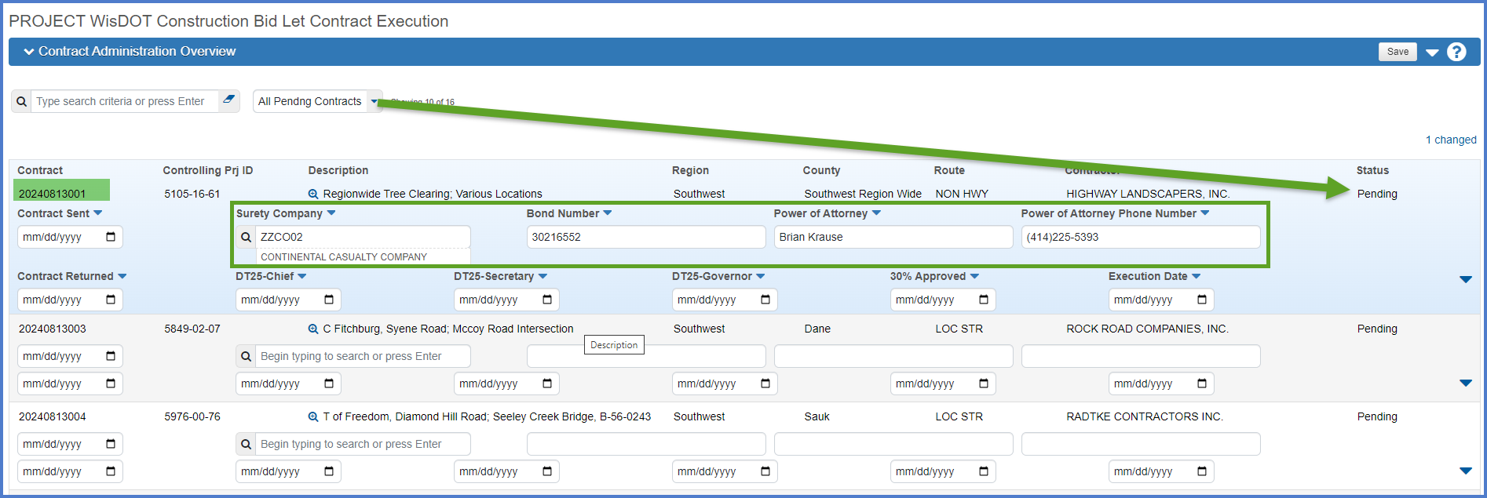
Task: Click the 1 changed link
Action: point(1450,140)
